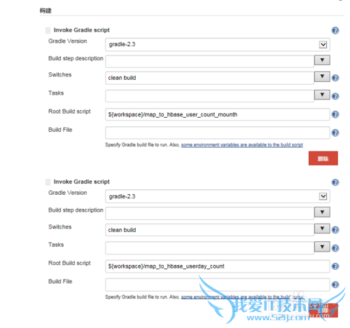Viewport: 350px width, 328px height.
Task: Open environment variables link in first build step
Action: pyautogui.click(x=242, y=145)
